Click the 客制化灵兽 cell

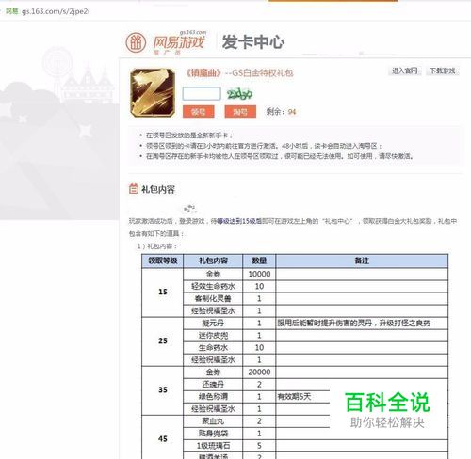pyautogui.click(x=213, y=299)
